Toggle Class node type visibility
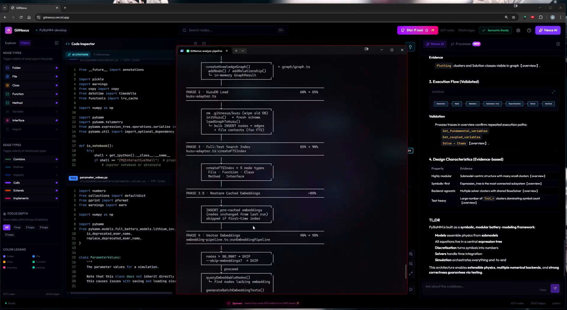 [x=31, y=85]
